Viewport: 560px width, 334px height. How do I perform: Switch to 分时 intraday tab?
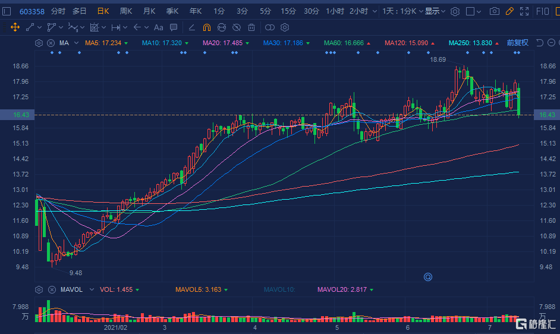tap(58, 11)
